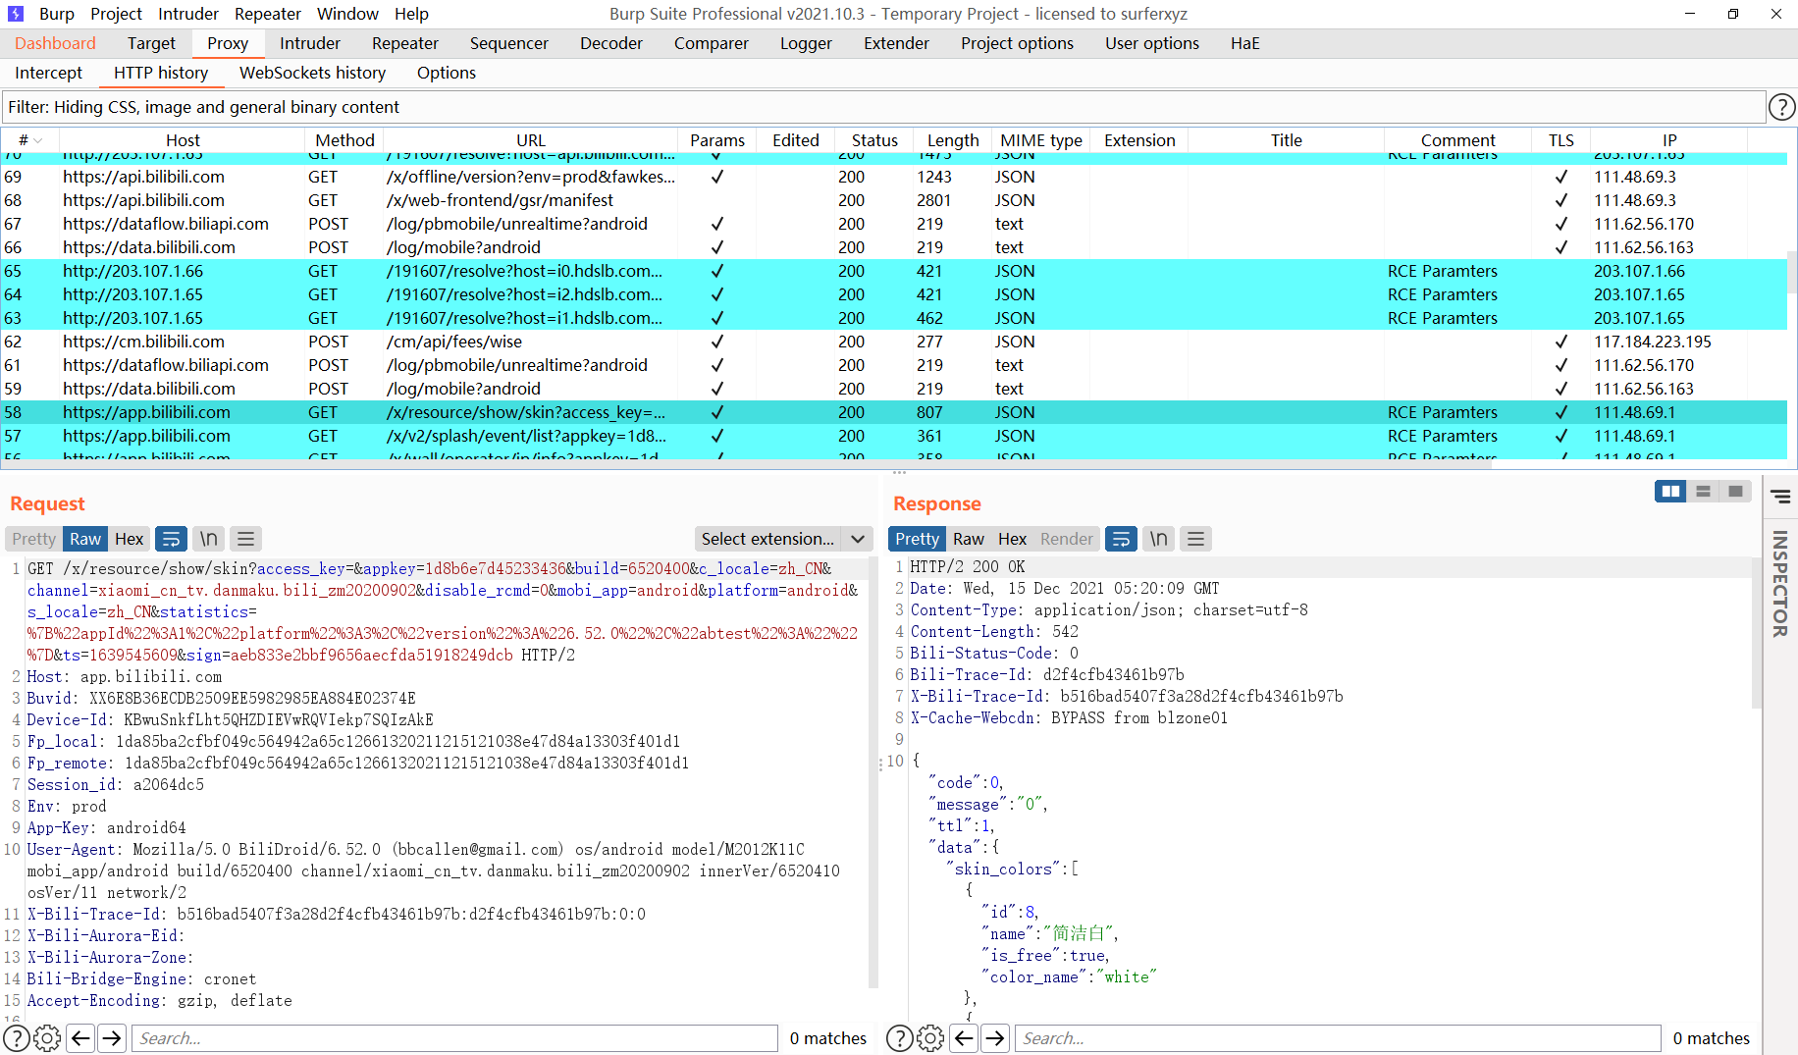
Task: Expand the Inspector panel icon
Action: pos(1780,498)
